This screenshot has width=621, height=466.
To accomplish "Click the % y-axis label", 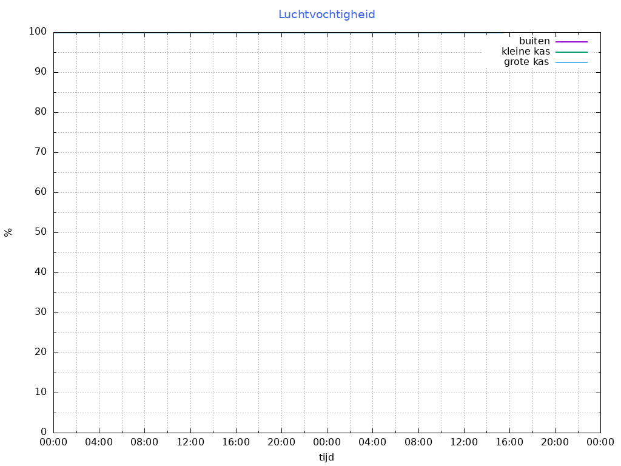I will pyautogui.click(x=8, y=232).
